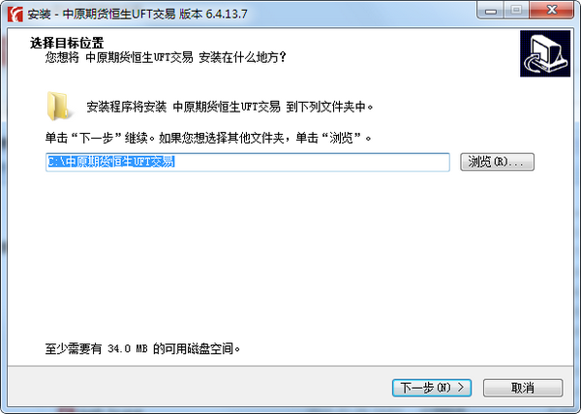Image resolution: width=581 pixels, height=414 pixels.
Task: Click the 安装在什么地方? question text
Action: click(242, 57)
